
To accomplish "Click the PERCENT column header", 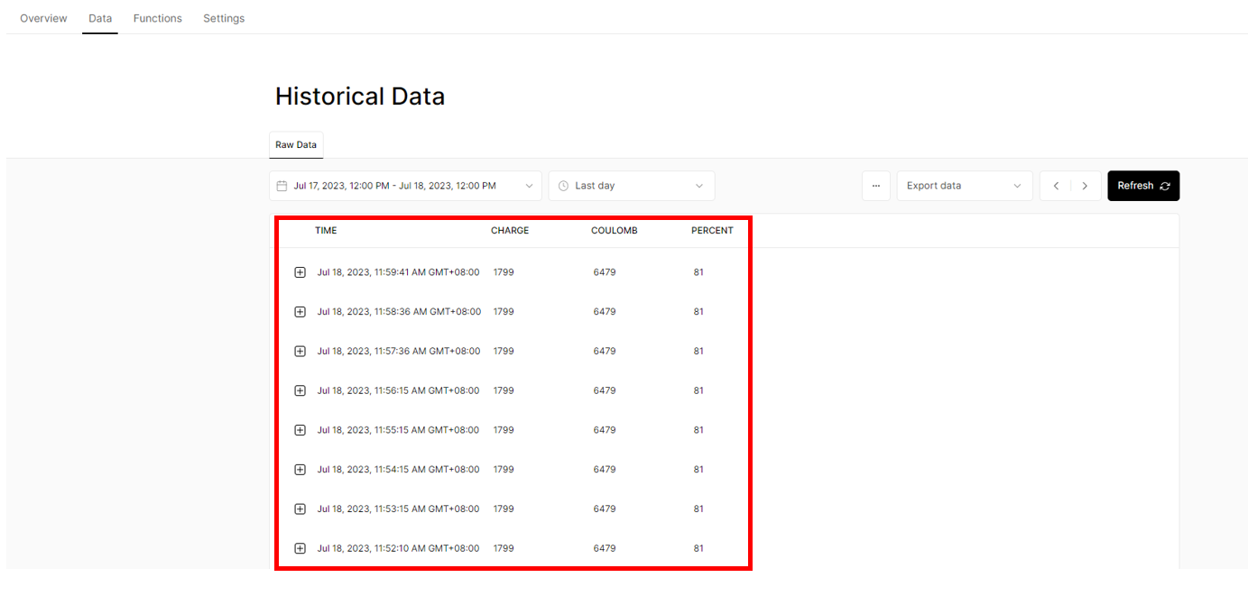I will tap(712, 231).
